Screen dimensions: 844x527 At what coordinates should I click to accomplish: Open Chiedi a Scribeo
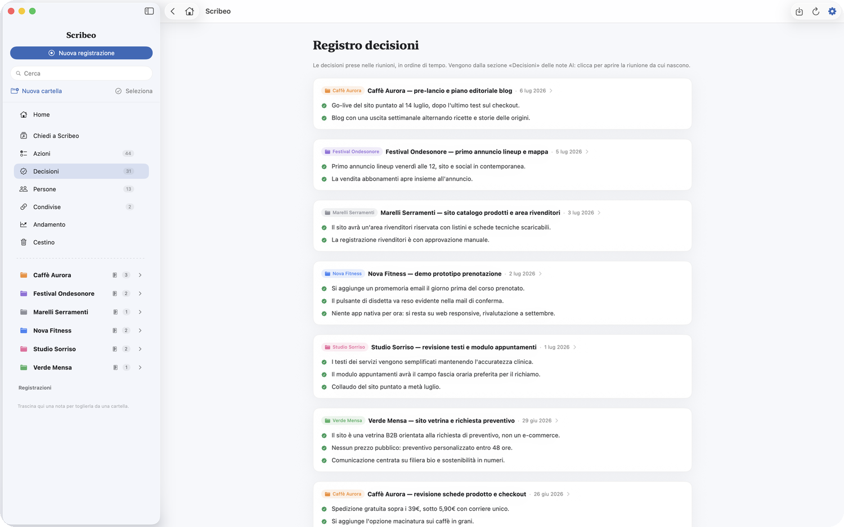pyautogui.click(x=81, y=136)
